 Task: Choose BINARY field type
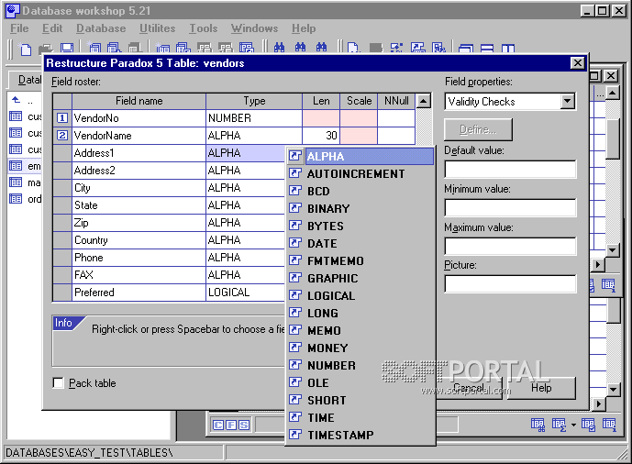[x=360, y=209]
